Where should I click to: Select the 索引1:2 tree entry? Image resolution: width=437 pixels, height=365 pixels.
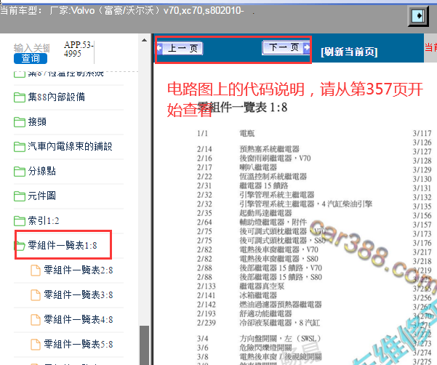[x=44, y=220]
